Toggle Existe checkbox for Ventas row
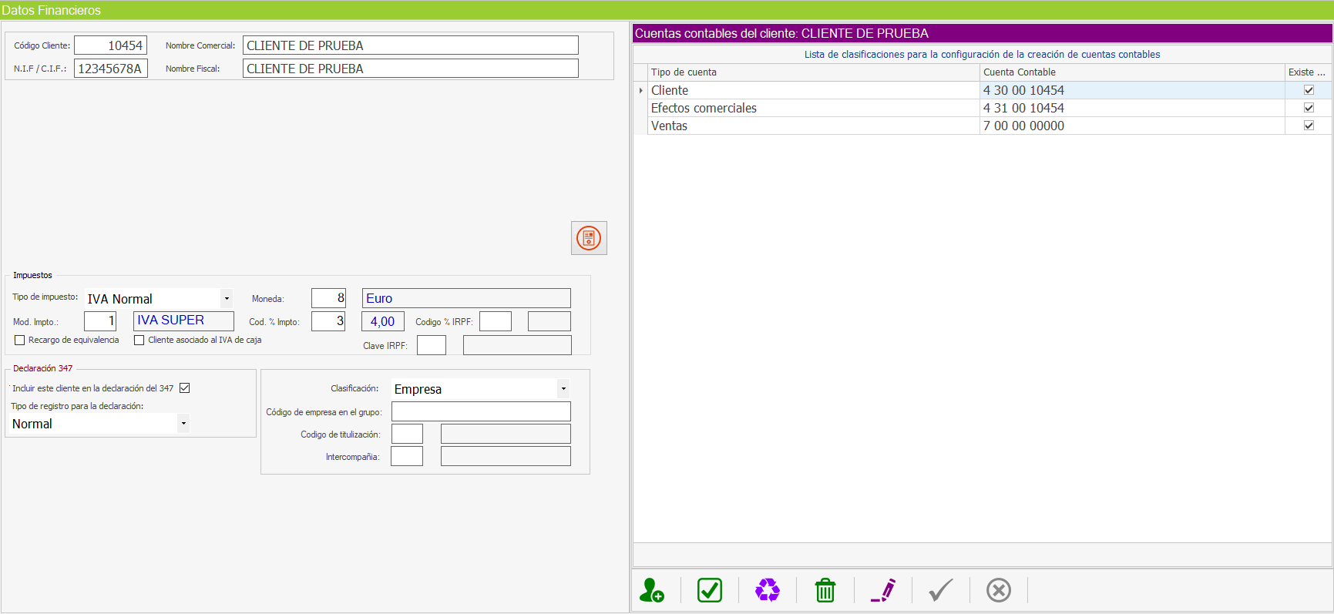The image size is (1334, 614). pos(1309,126)
